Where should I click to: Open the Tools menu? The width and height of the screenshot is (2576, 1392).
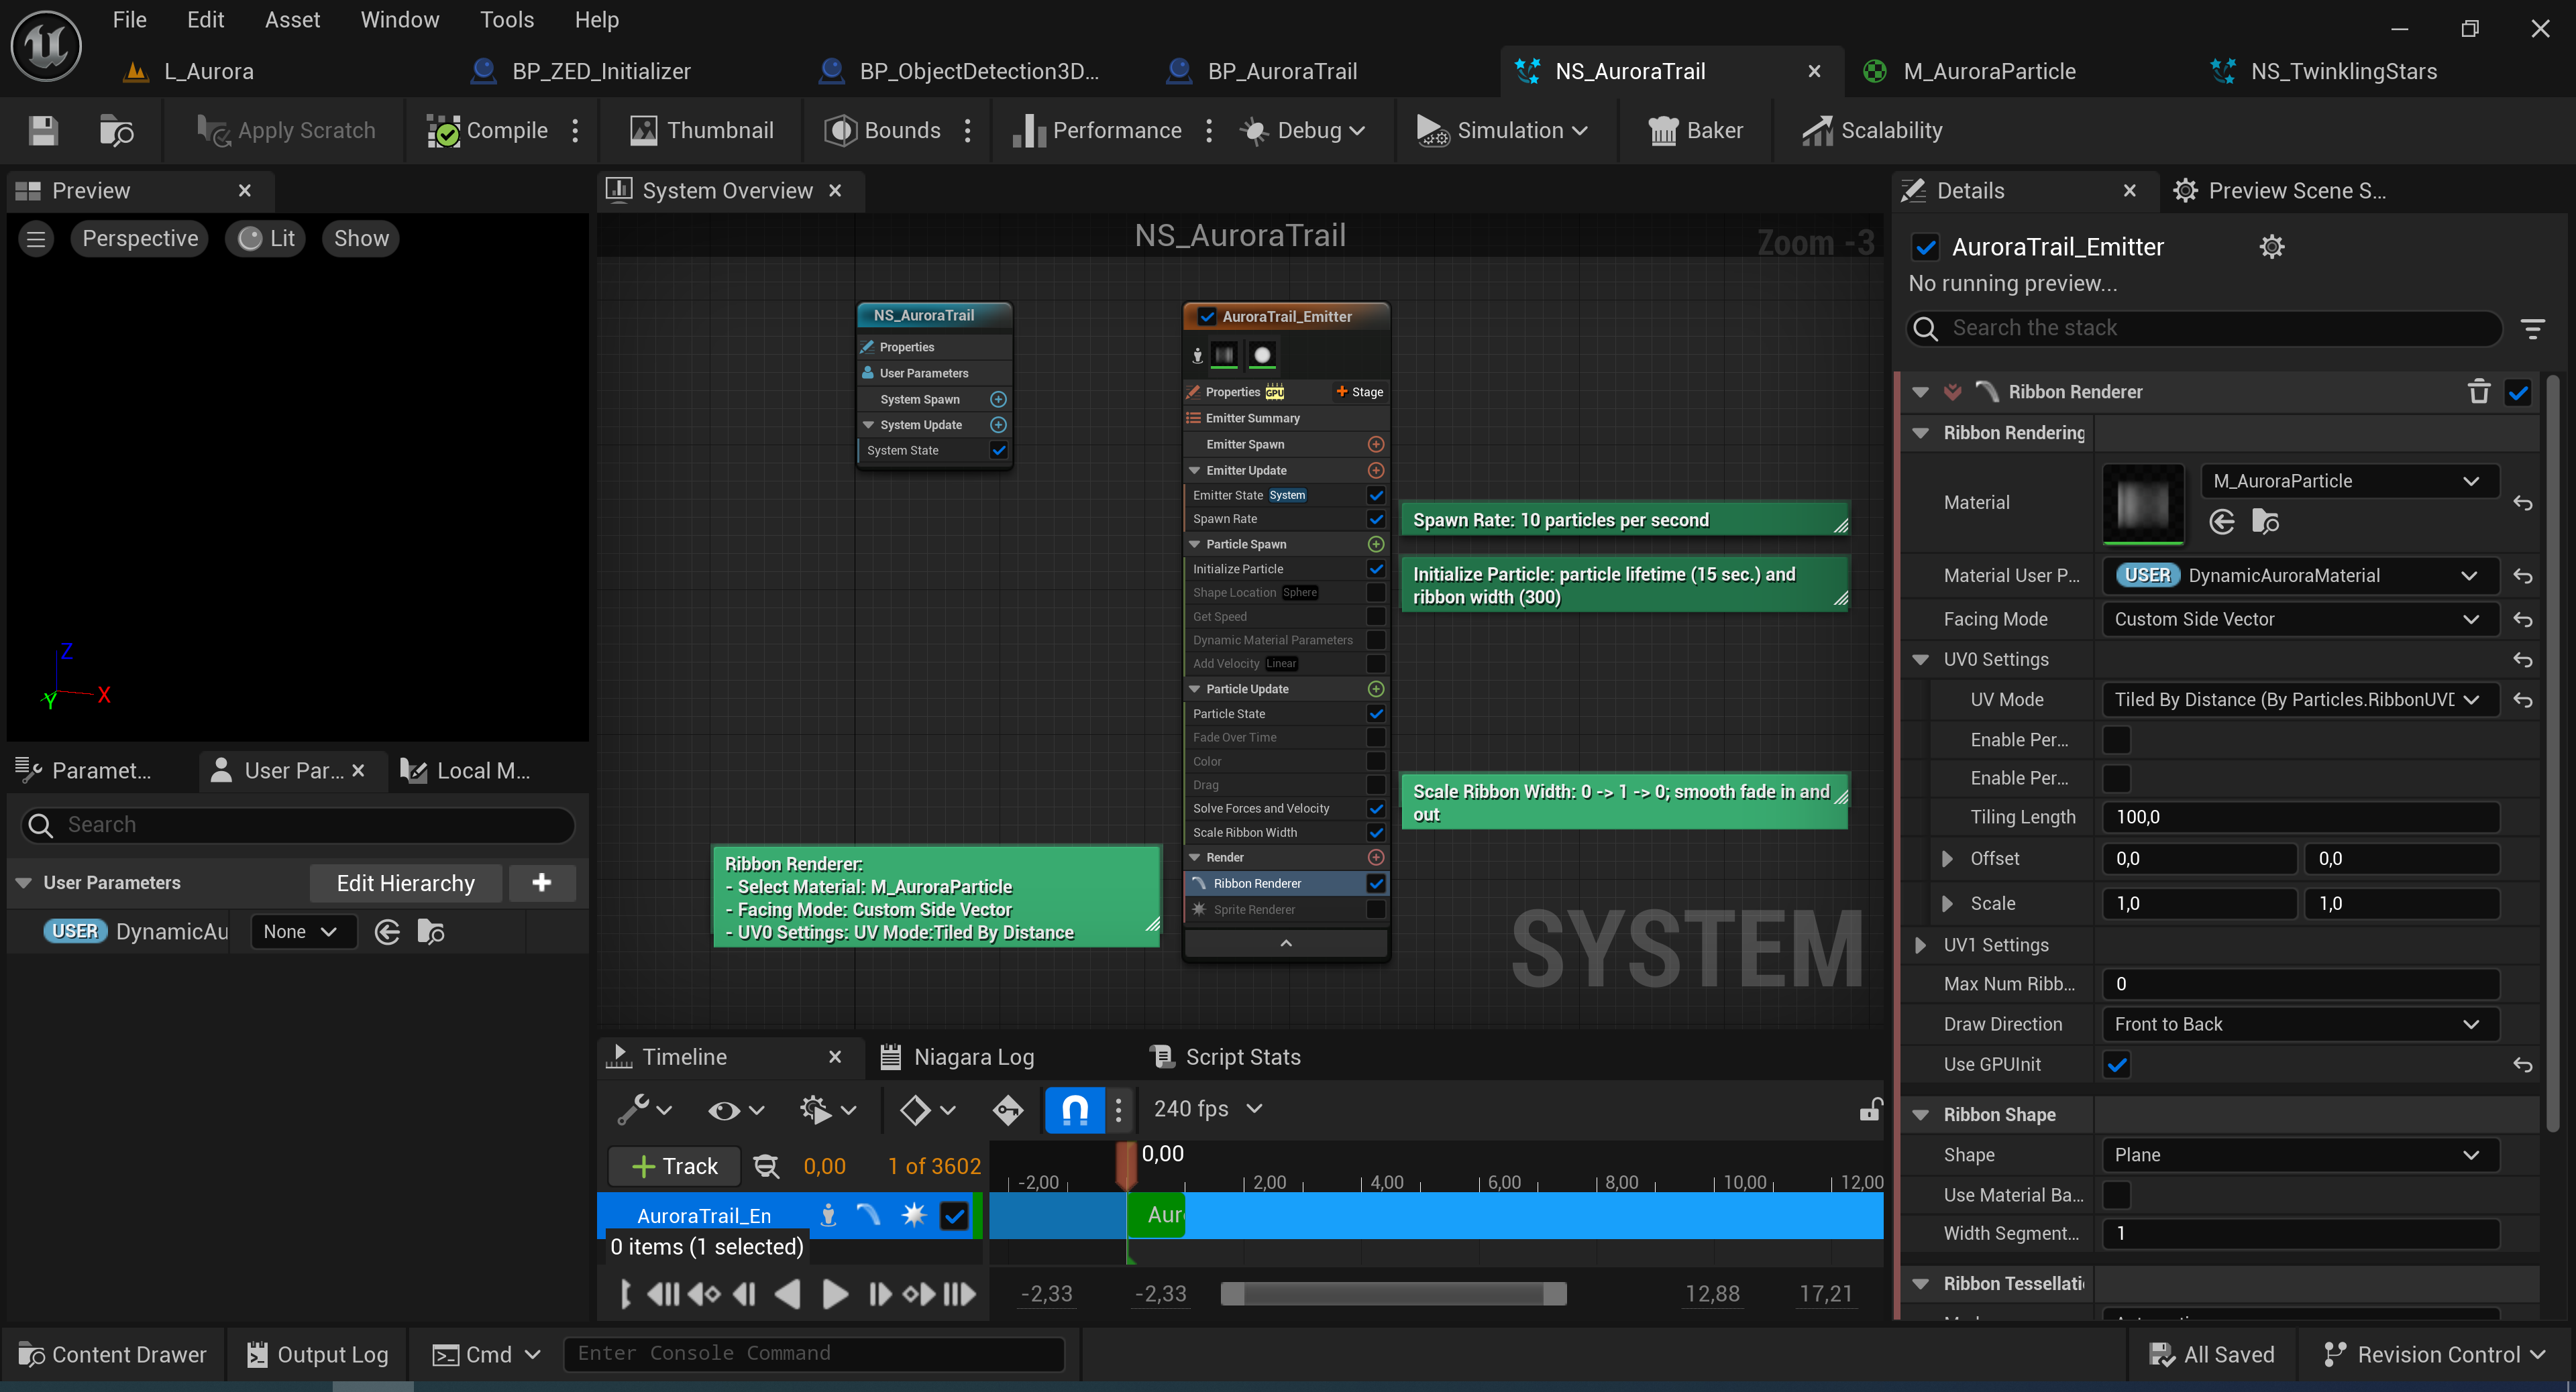pos(507,20)
